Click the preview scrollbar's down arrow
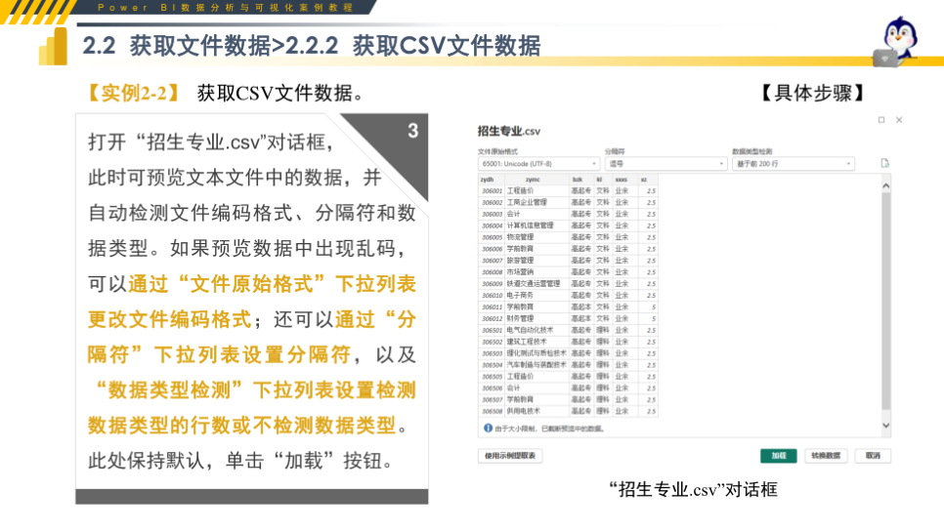Image resolution: width=944 pixels, height=531 pixels. (x=885, y=426)
